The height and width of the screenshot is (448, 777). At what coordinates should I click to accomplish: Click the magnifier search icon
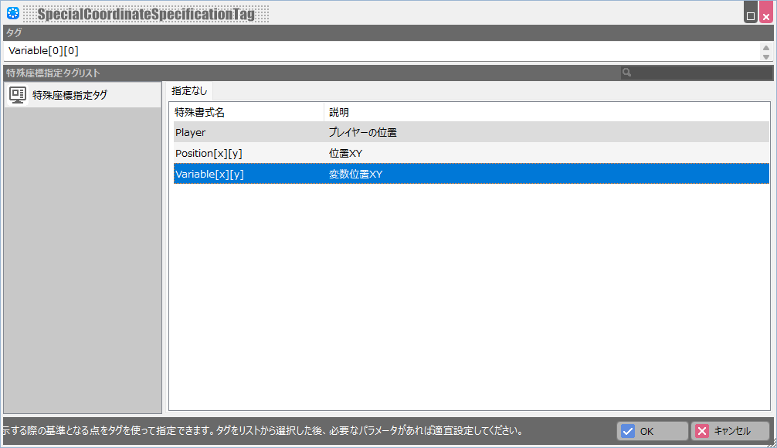[627, 73]
